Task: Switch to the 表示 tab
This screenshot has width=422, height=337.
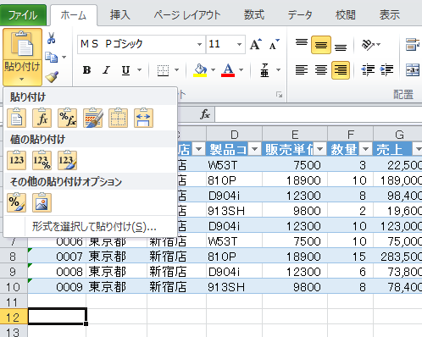Action: (x=390, y=15)
